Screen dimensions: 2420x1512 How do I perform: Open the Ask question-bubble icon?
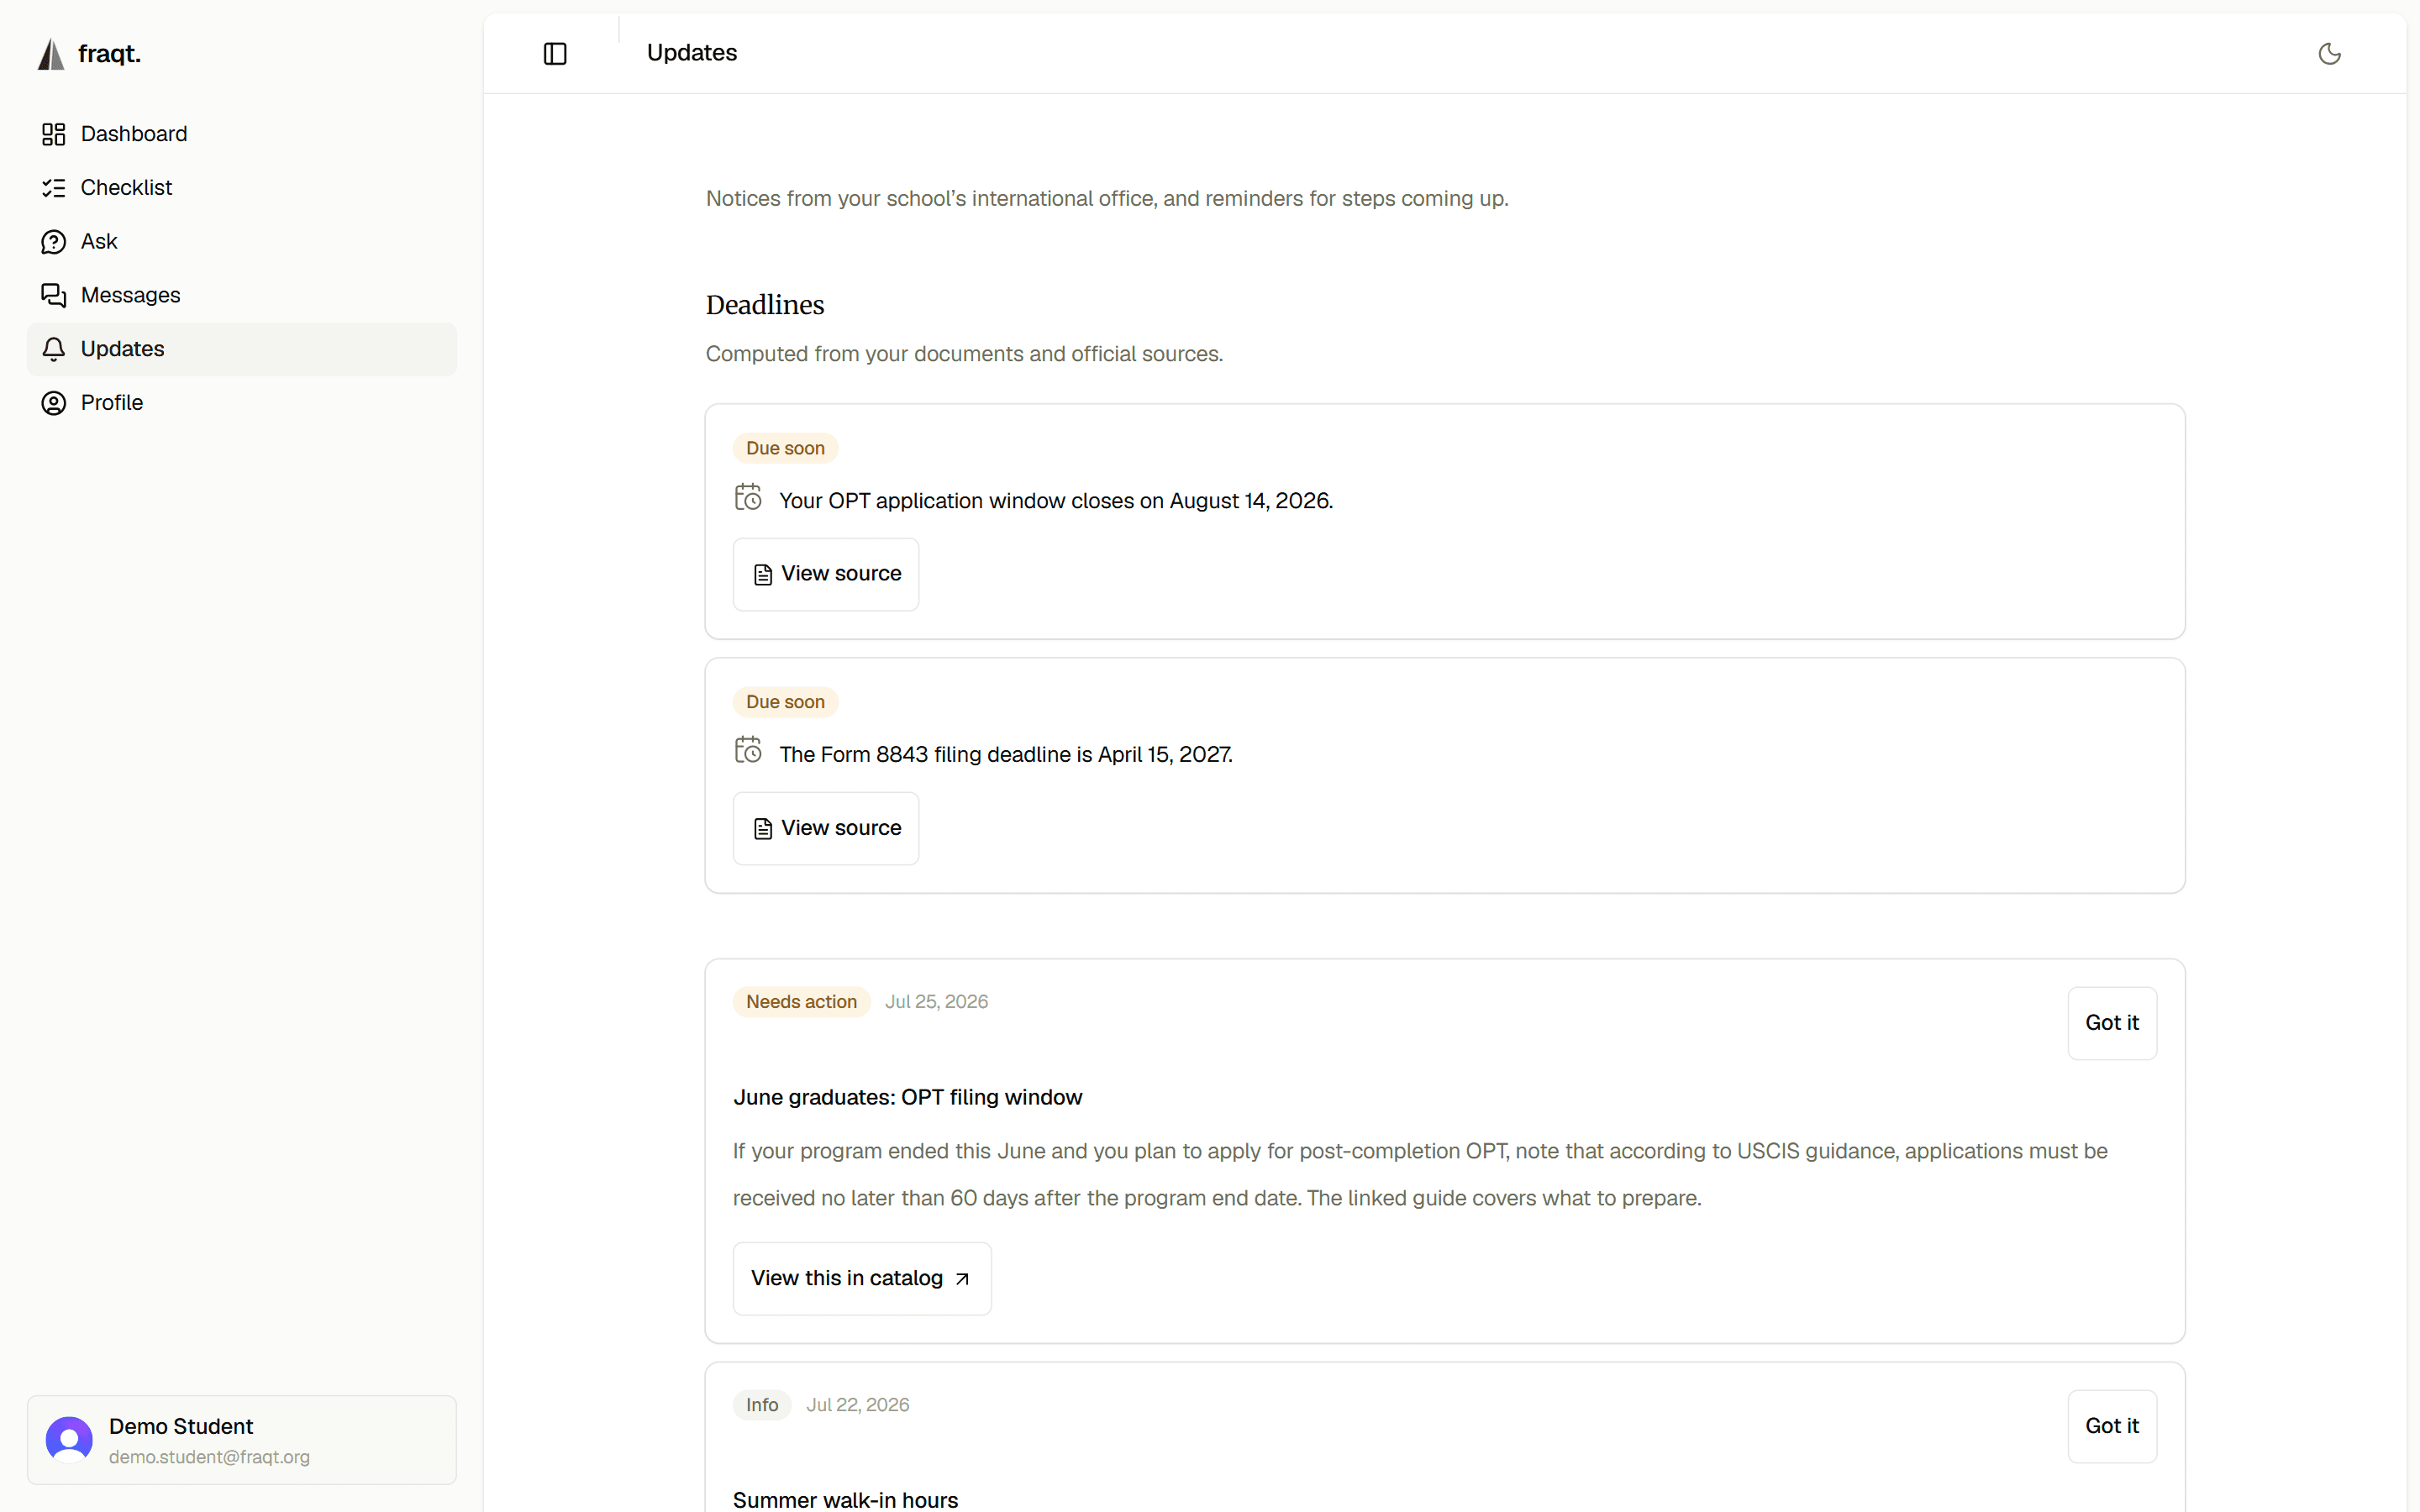click(54, 242)
